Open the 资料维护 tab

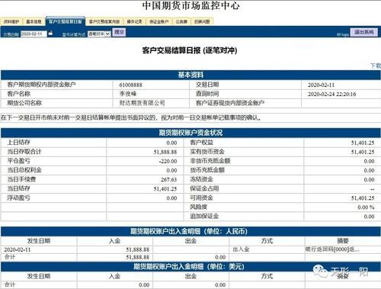[11, 21]
